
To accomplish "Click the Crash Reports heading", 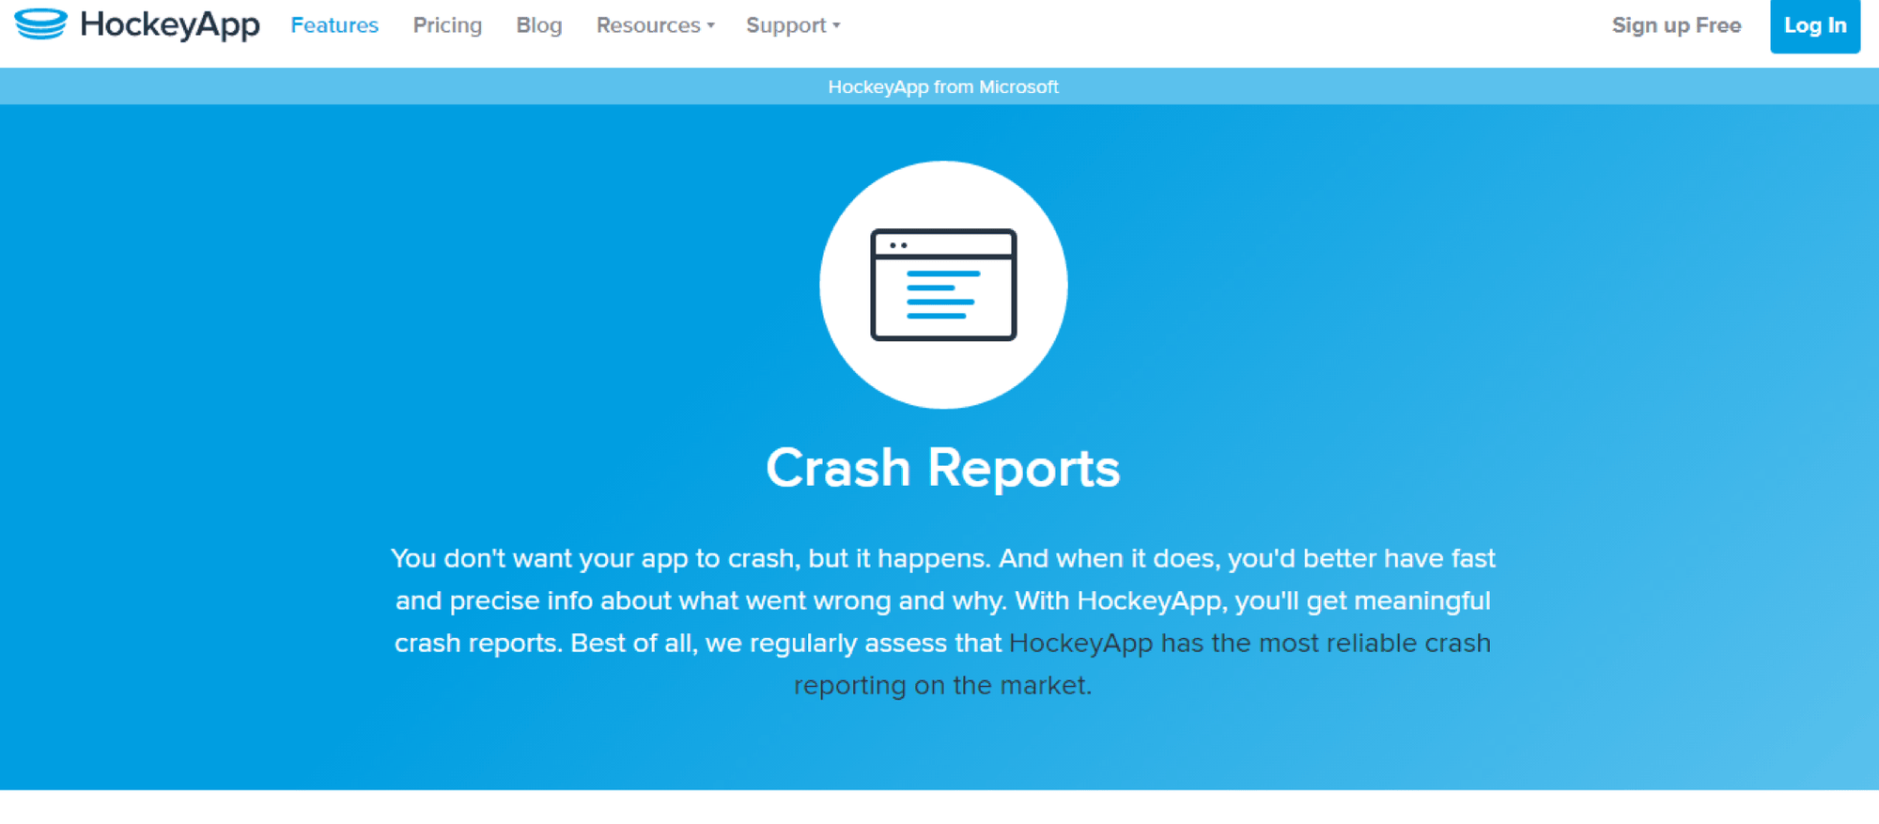I will pyautogui.click(x=942, y=467).
